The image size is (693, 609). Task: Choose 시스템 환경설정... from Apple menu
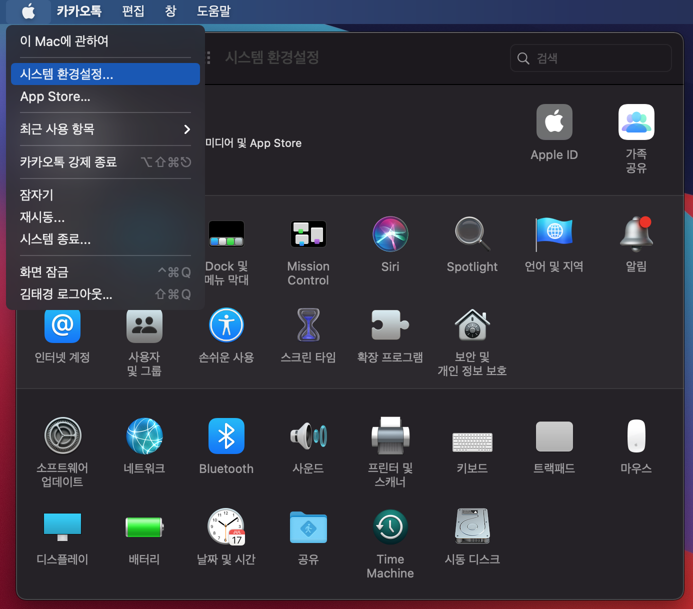point(105,74)
